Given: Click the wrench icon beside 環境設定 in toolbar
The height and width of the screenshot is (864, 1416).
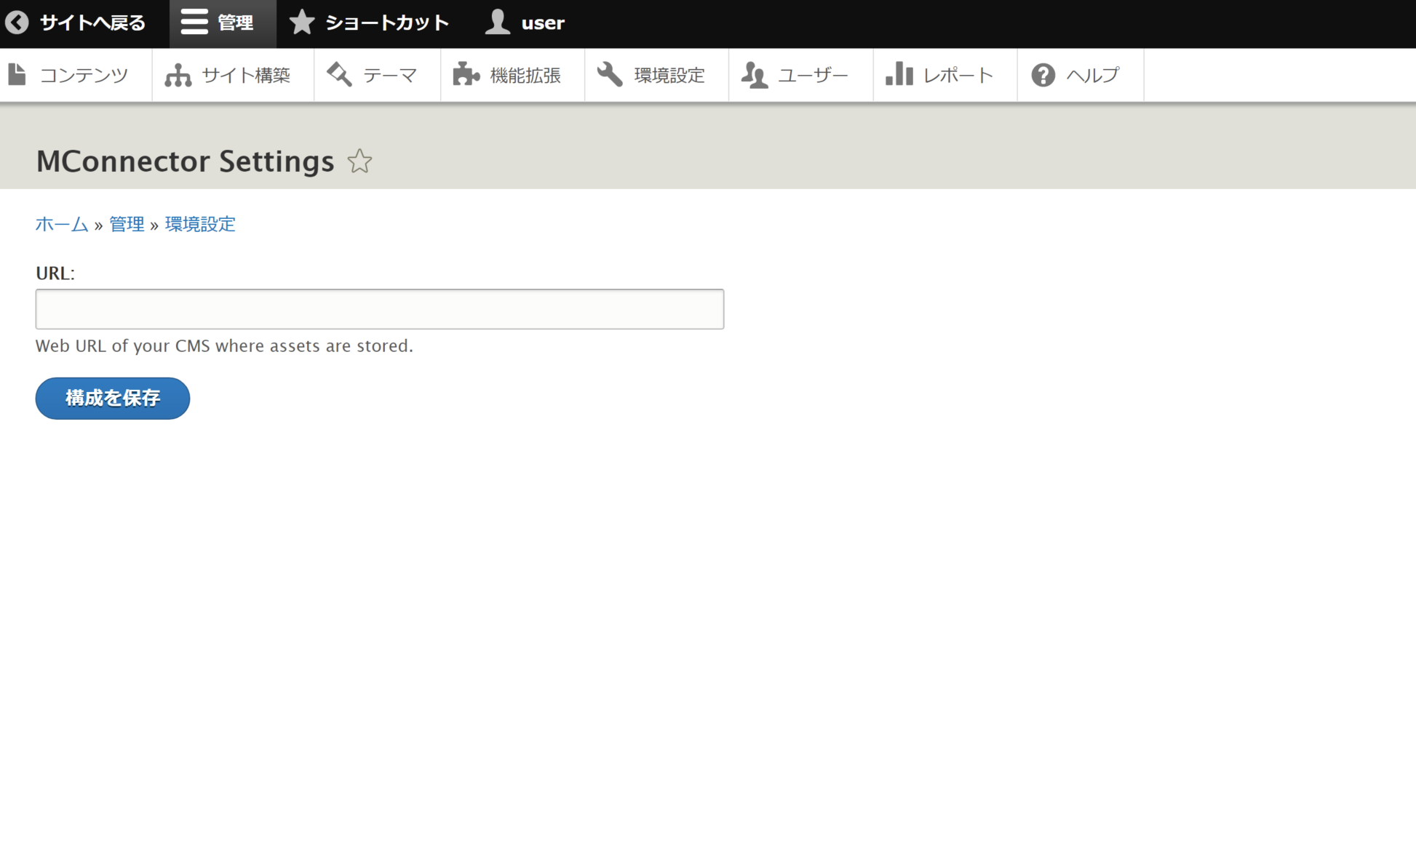Looking at the screenshot, I should coord(610,74).
